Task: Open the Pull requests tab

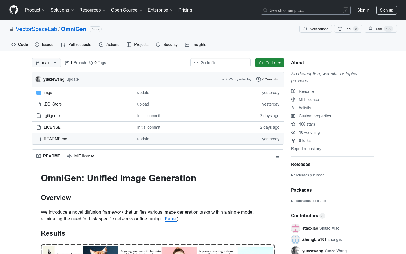Action: [x=76, y=45]
